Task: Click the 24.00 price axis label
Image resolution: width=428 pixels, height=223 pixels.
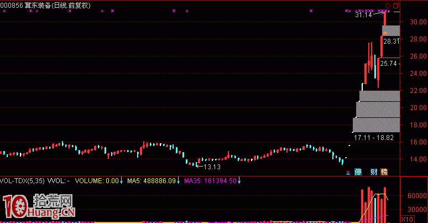Action: [x=418, y=73]
